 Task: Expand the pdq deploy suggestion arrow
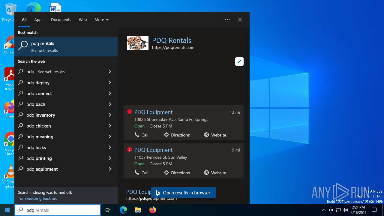point(110,82)
